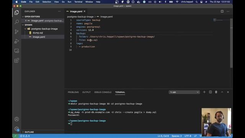Open the Explorer view in activity bar
This screenshot has width=245, height=138.
click(x=16, y=13)
